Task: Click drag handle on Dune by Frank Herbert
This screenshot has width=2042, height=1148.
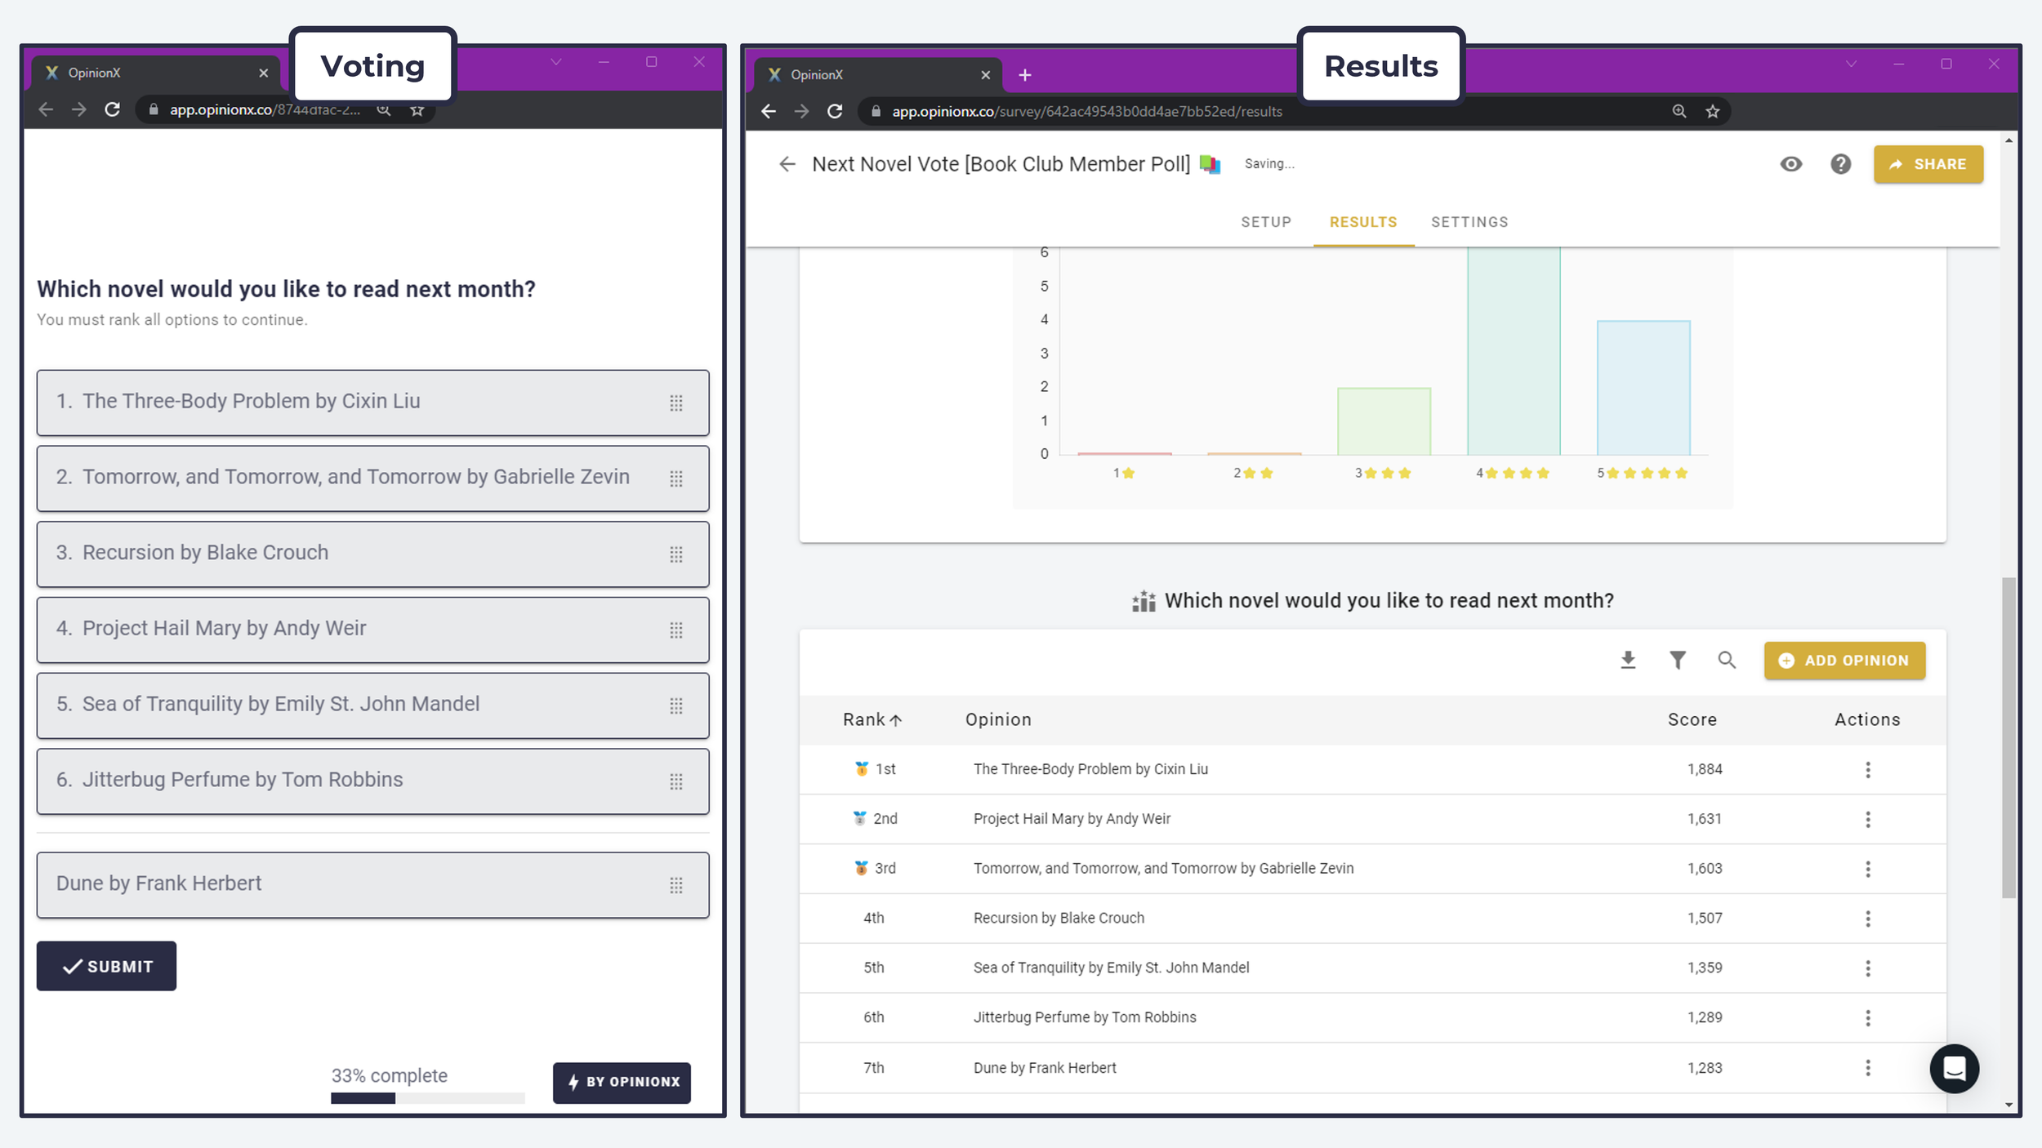Action: pyautogui.click(x=676, y=885)
